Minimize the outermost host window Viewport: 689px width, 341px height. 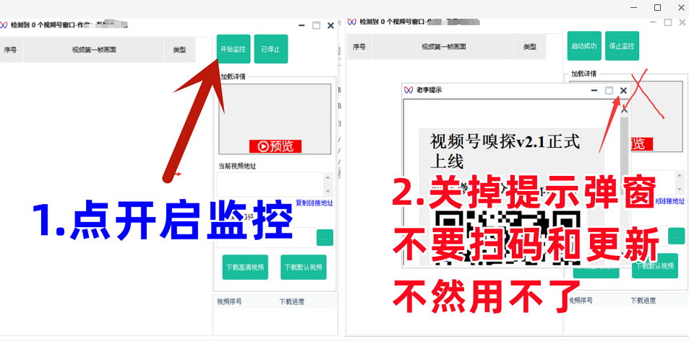634,7
